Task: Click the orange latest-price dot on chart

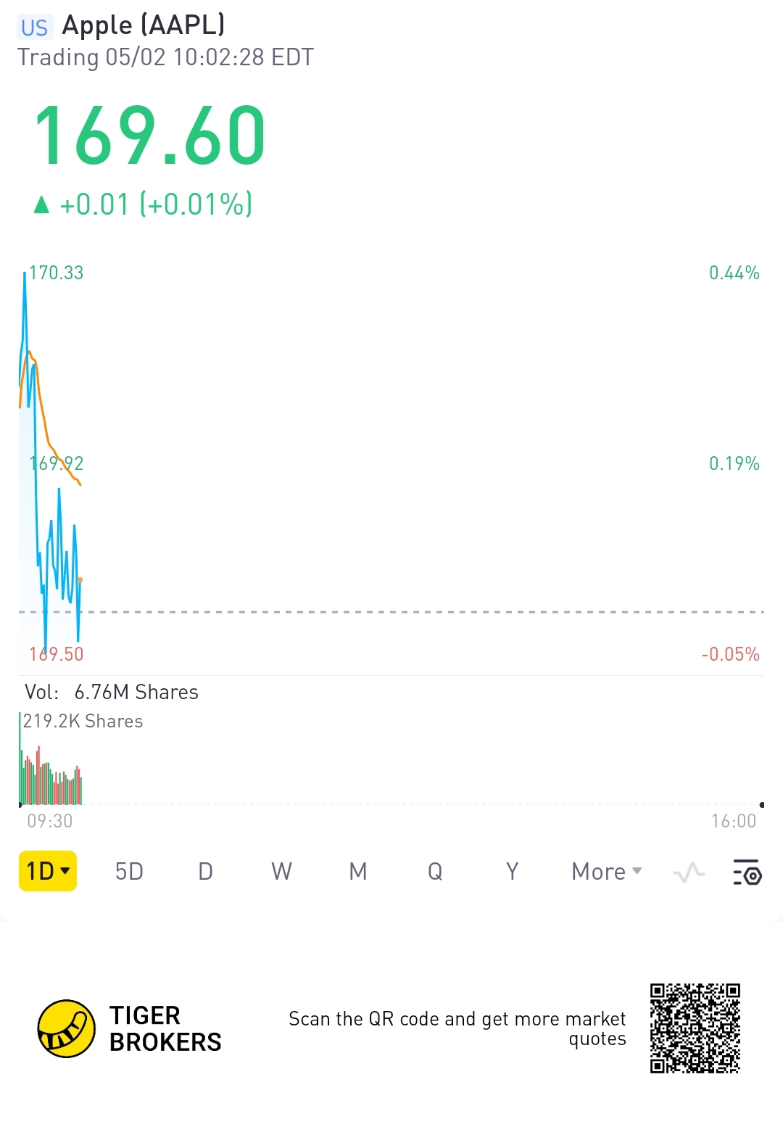Action: pyautogui.click(x=80, y=580)
